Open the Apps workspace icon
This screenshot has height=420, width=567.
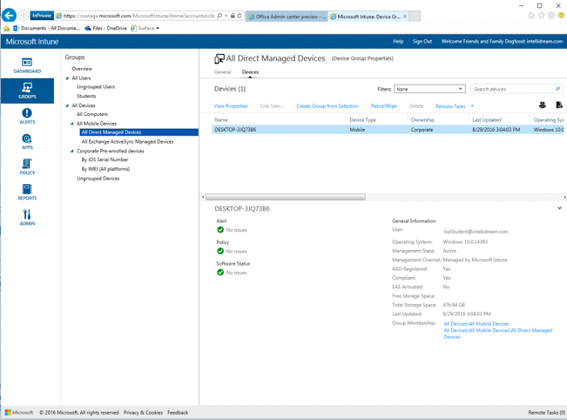pyautogui.click(x=27, y=141)
